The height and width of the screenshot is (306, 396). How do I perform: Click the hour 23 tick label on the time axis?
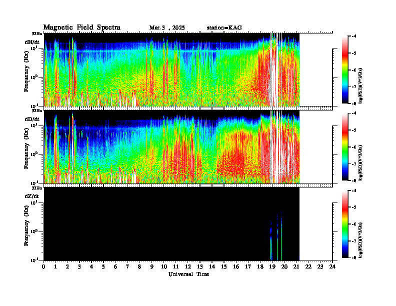pos(320,266)
